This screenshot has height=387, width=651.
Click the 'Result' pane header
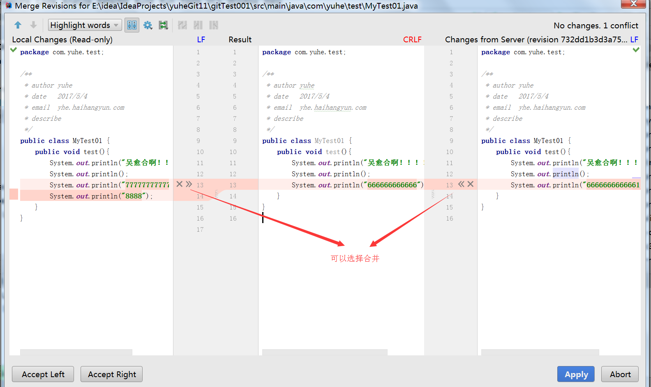[x=240, y=39]
